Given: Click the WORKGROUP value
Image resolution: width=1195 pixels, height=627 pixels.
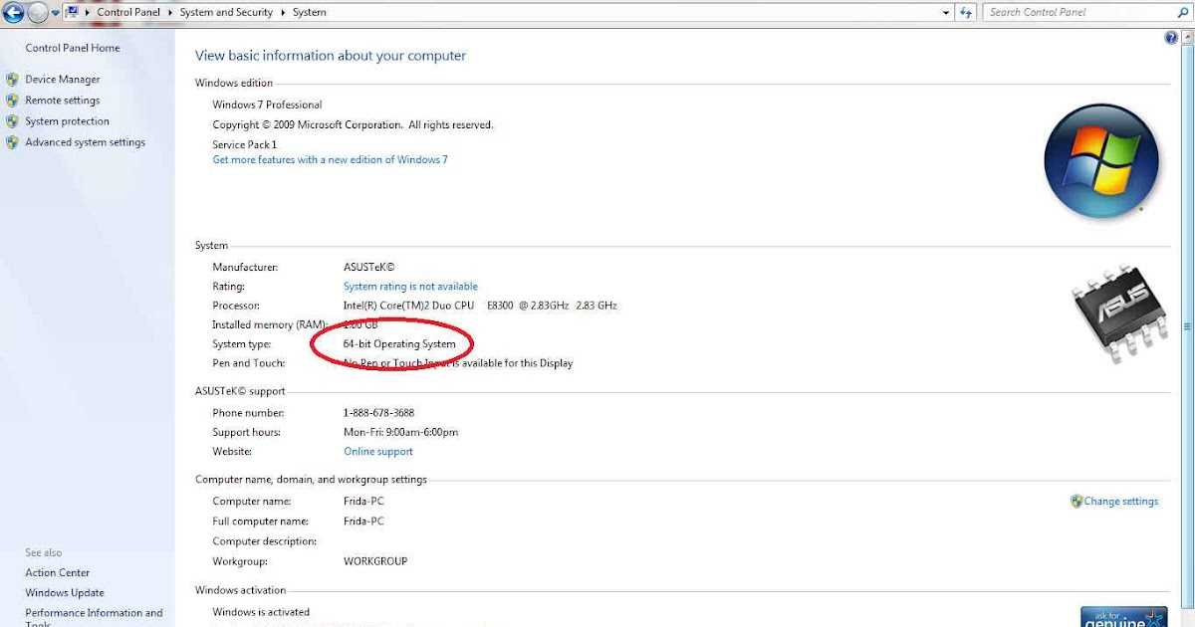Looking at the screenshot, I should [x=375, y=561].
